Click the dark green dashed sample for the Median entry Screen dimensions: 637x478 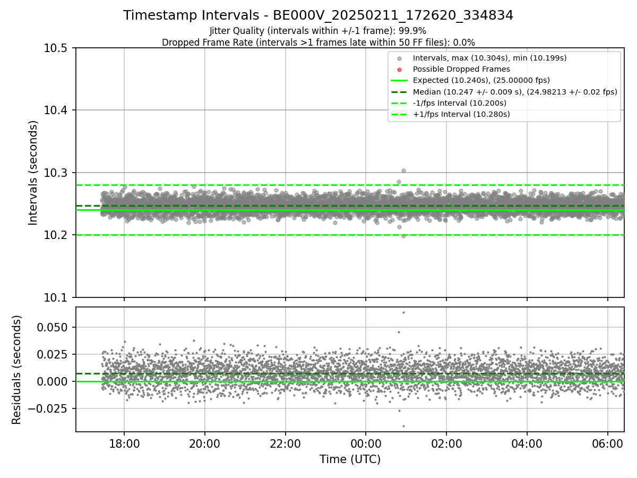click(399, 91)
